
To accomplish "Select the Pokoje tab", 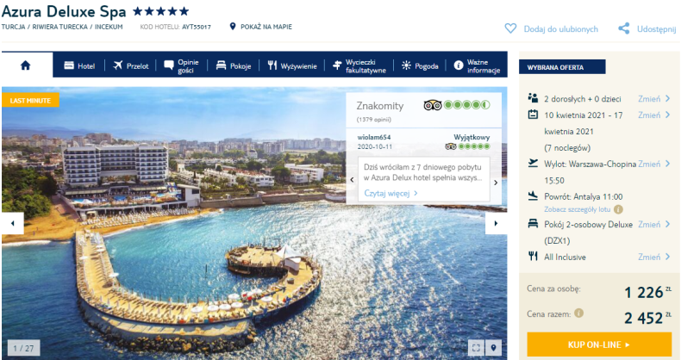I will 234,66.
